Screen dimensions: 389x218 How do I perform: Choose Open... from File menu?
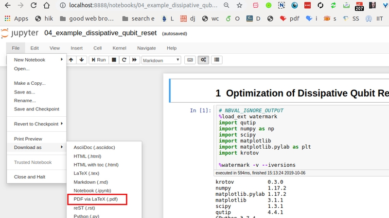click(x=37, y=69)
